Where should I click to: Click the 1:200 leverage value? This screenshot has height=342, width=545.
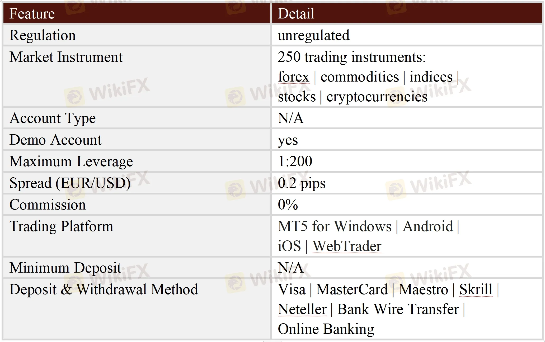pos(295,161)
